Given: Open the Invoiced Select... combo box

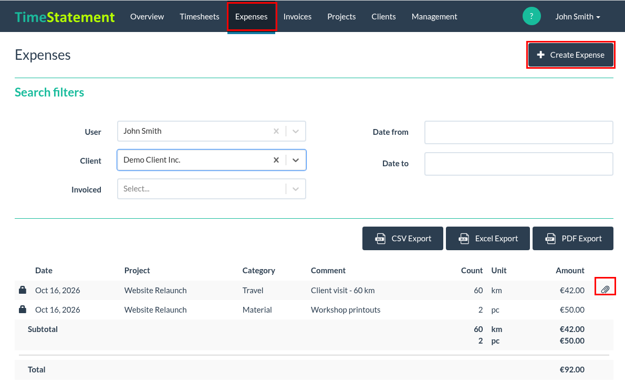Looking at the screenshot, I should [212, 189].
